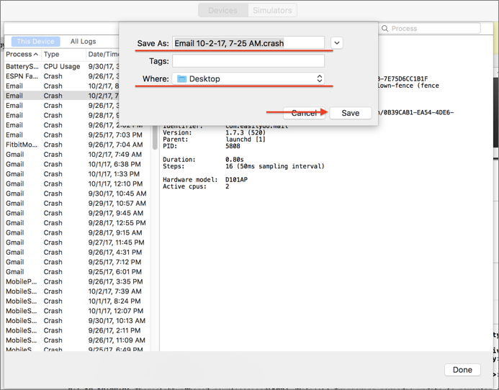Sort by Date/Time column header
This screenshot has height=390, width=499.
[x=103, y=55]
